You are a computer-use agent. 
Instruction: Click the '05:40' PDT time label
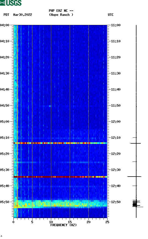coord(5,186)
